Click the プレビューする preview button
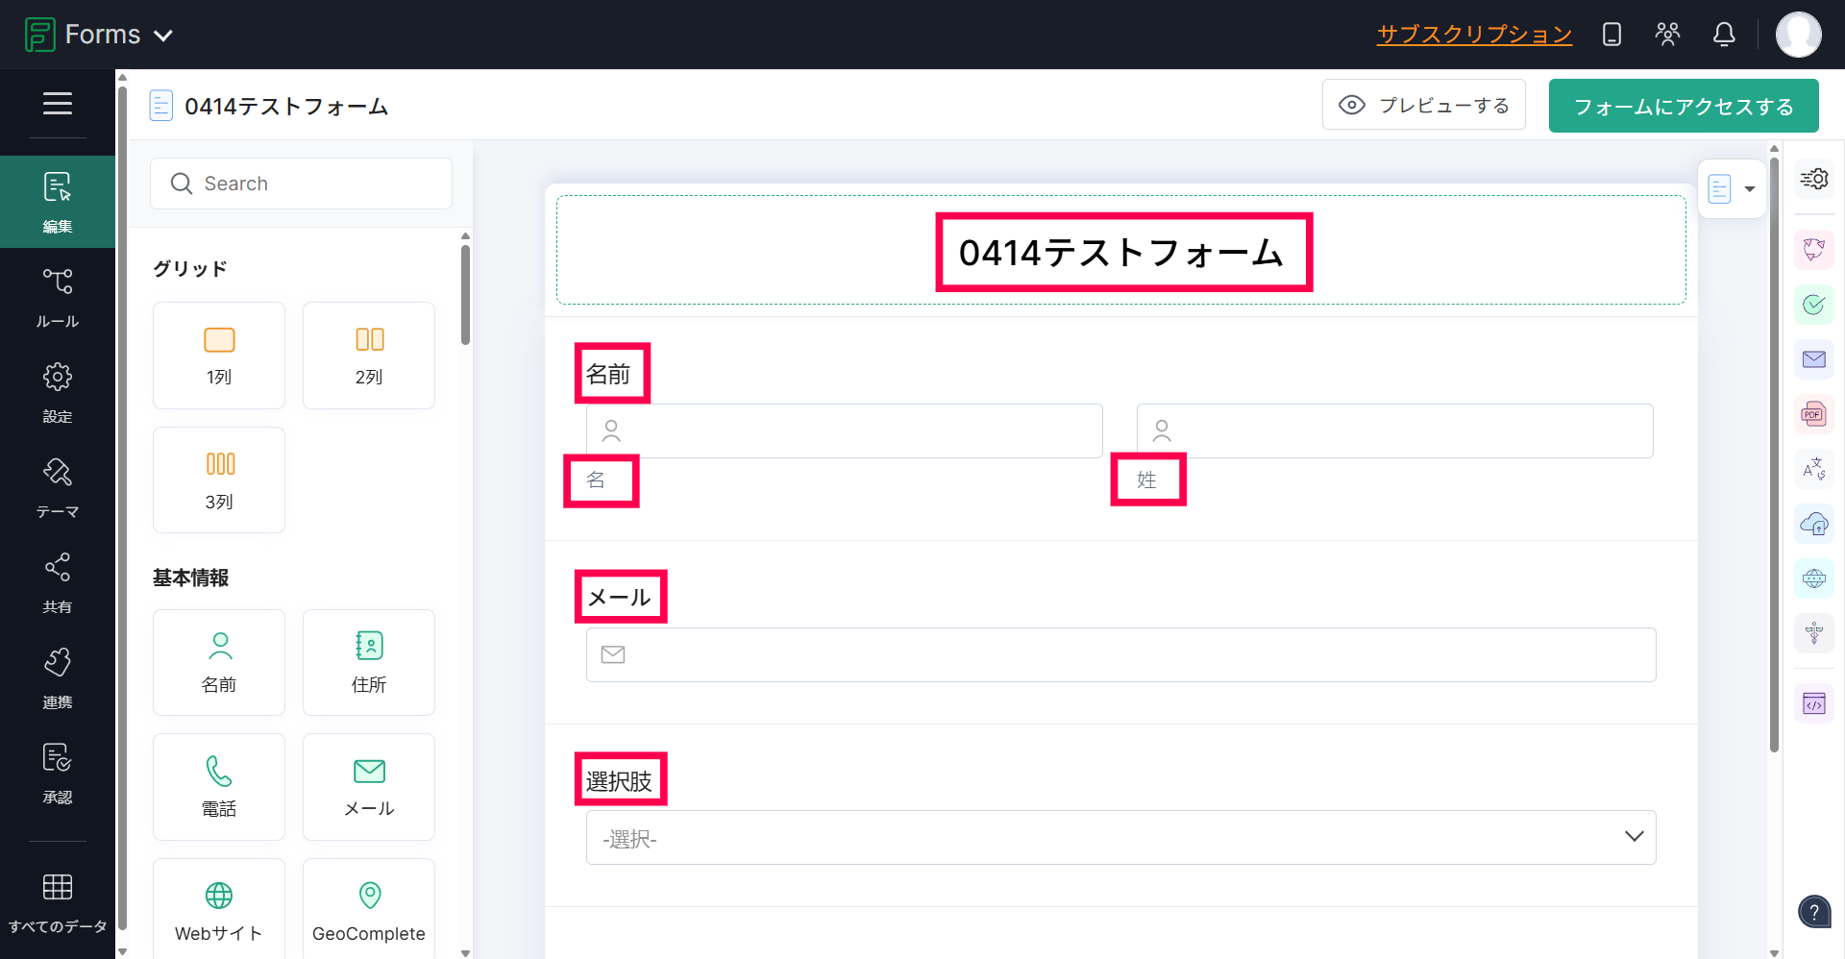 (1423, 105)
